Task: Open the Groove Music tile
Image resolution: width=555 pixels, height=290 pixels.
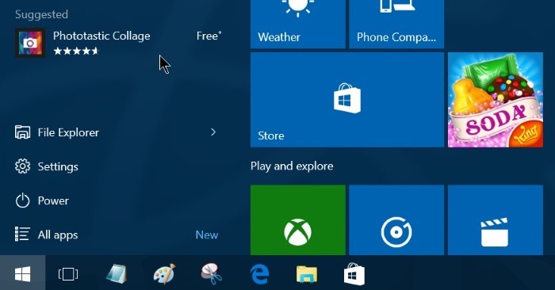Action: tap(396, 220)
